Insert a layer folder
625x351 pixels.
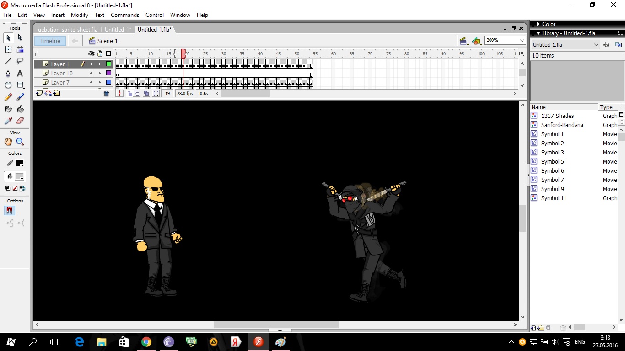pos(56,93)
